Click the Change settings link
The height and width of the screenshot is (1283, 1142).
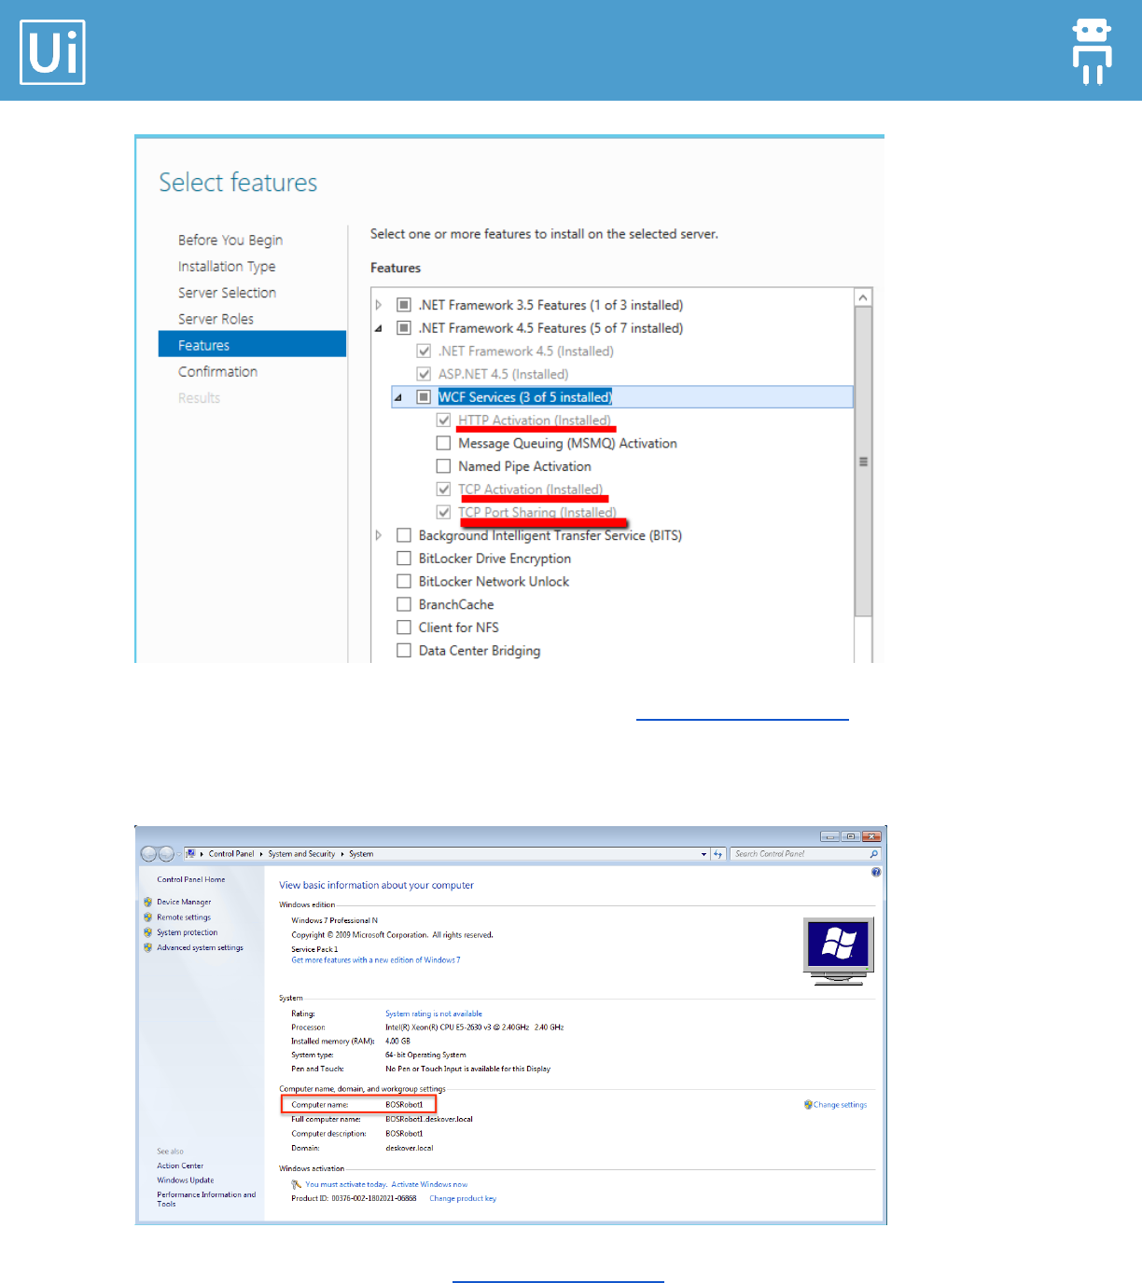point(840,1105)
